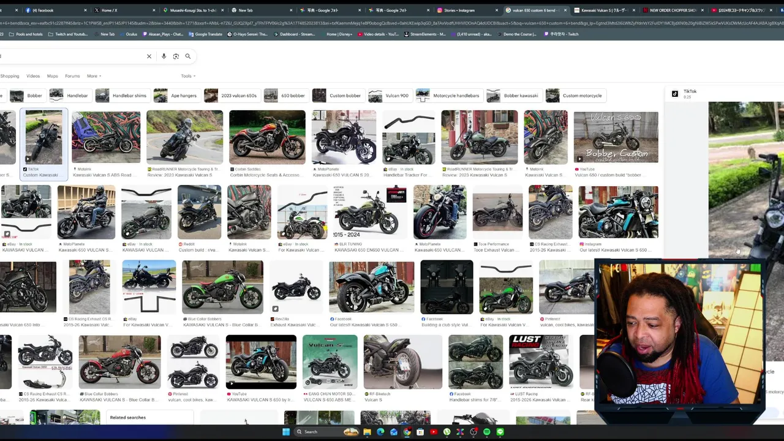Close the Facebook browser tab
This screenshot has width=784, height=441.
(85, 10)
